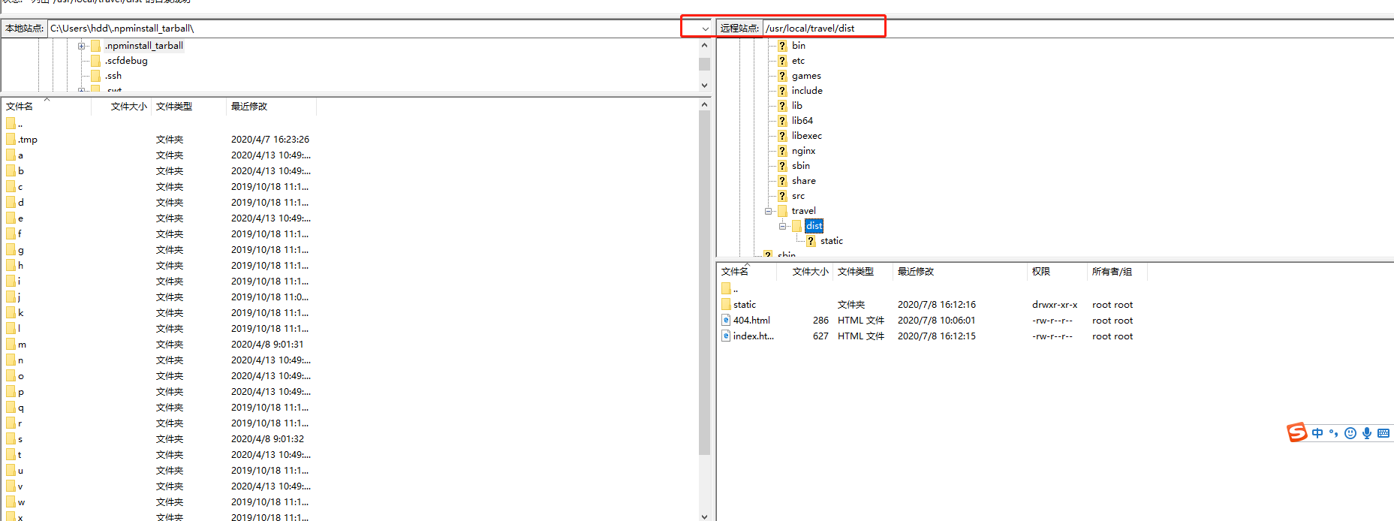
Task: Select local folder named p
Action: [21, 392]
